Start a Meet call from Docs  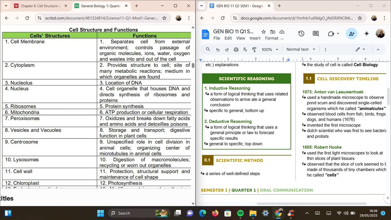point(331,34)
